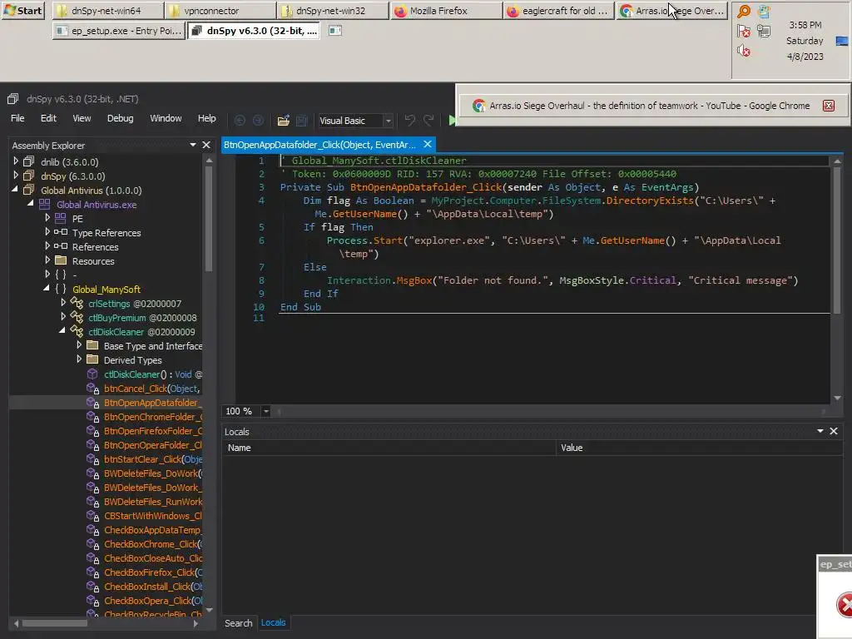The width and height of the screenshot is (852, 639).
Task: Select the BtnOpenChromeFolder method
Action: tap(152, 417)
